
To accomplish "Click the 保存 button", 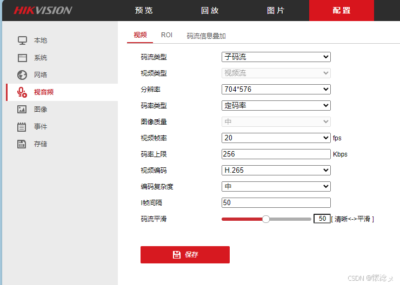I will [185, 255].
